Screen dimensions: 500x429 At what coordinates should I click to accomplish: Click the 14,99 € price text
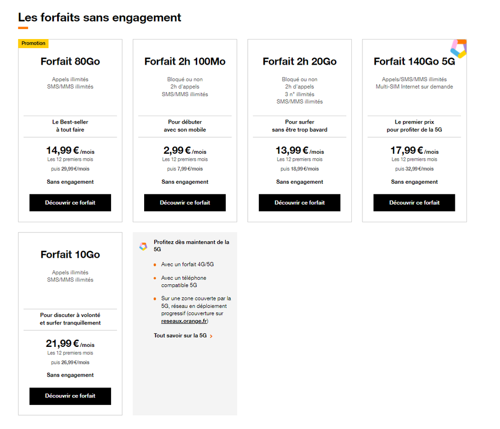(63, 150)
